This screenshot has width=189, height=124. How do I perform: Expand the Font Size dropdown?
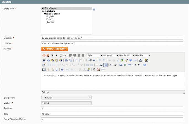pos(142,56)
